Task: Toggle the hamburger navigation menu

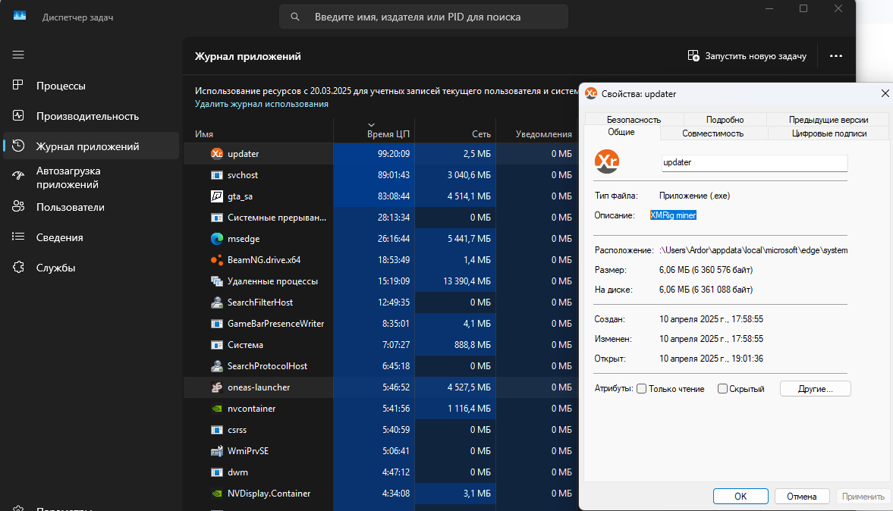Action: pyautogui.click(x=18, y=55)
